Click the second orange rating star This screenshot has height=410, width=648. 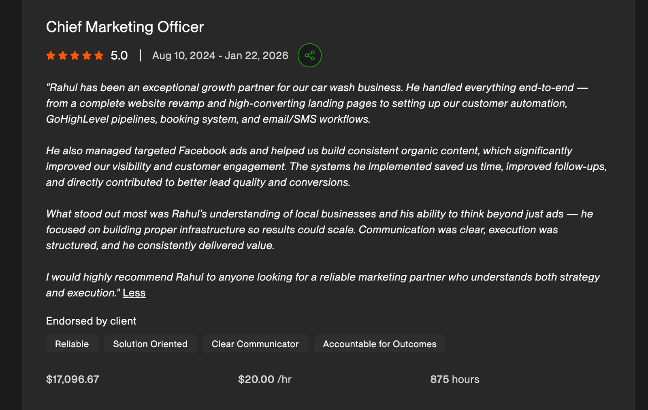coord(63,56)
